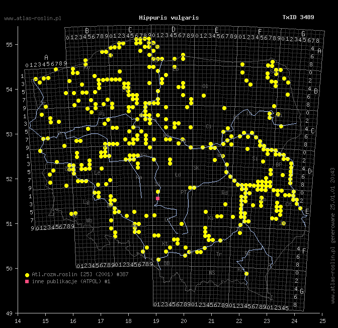This screenshot has height=328, width=338.
Task: Open www.atlas-roslin.pl link at top left
Action: [33, 18]
